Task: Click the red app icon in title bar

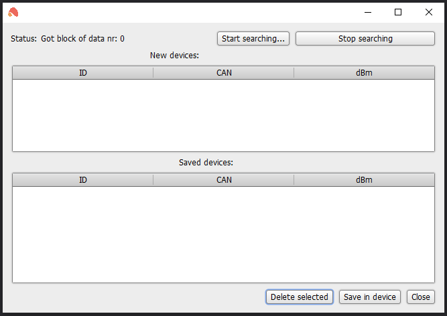Action: 13,12
